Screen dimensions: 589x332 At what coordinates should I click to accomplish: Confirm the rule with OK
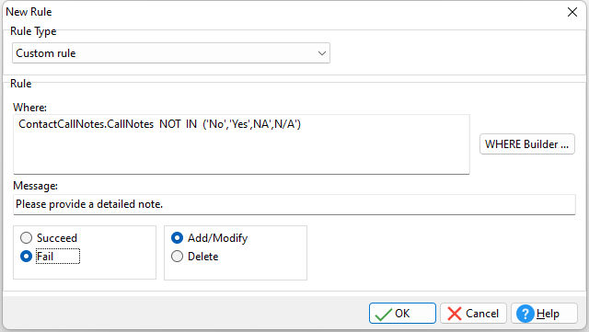click(402, 314)
